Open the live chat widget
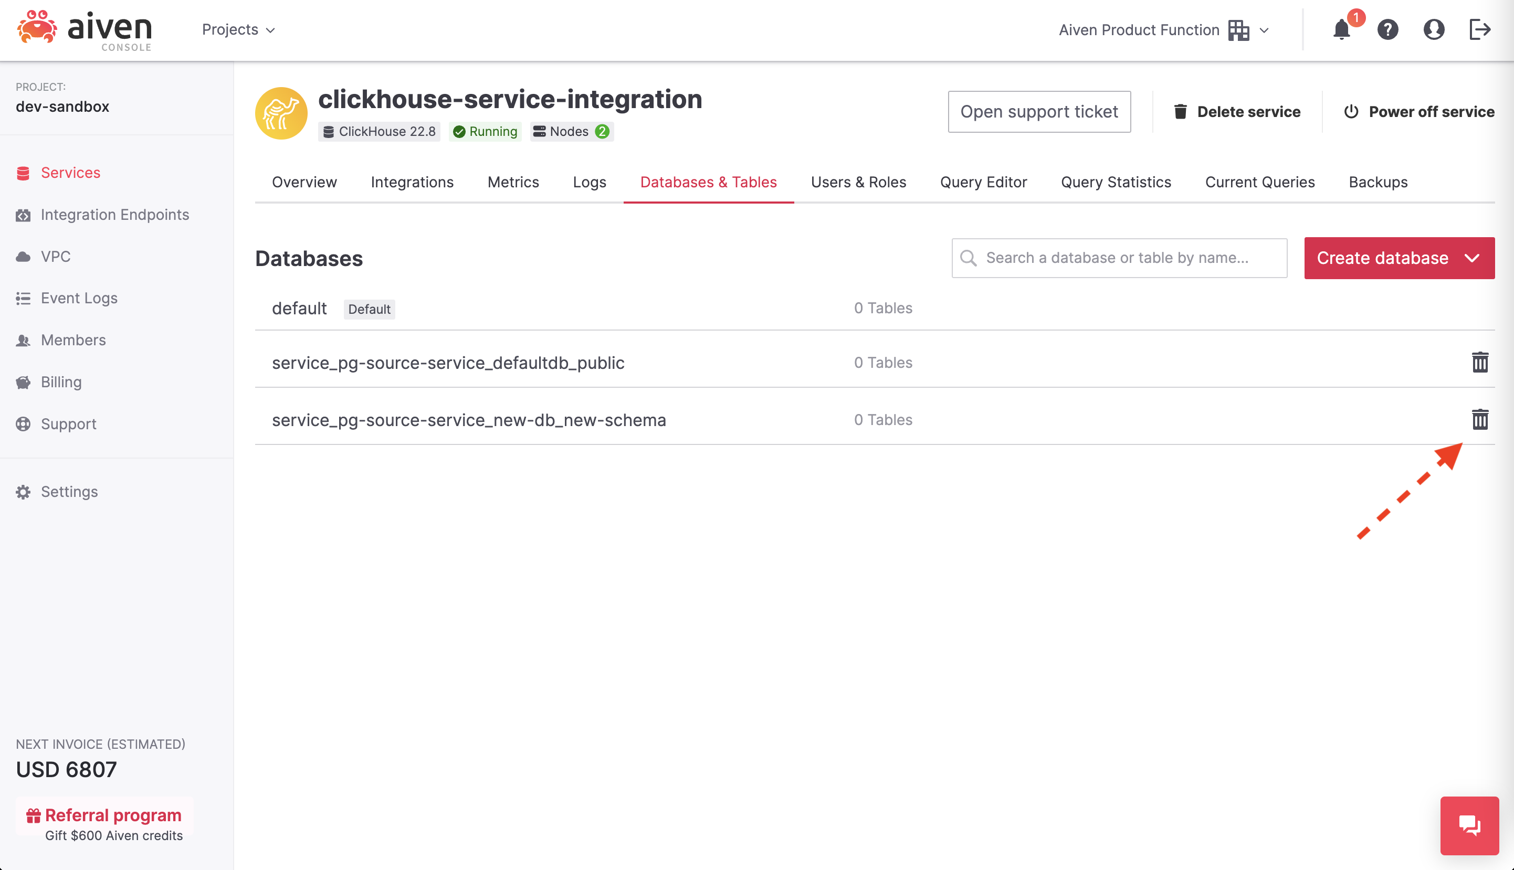This screenshot has height=870, width=1514. click(1469, 825)
